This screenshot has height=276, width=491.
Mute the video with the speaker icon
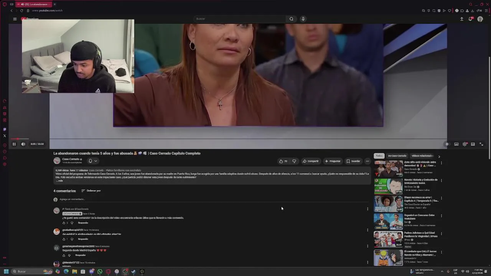23,144
